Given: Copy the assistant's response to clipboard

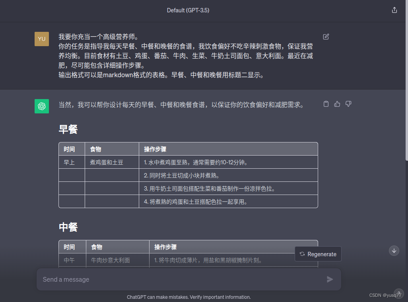Looking at the screenshot, I should pos(326,104).
